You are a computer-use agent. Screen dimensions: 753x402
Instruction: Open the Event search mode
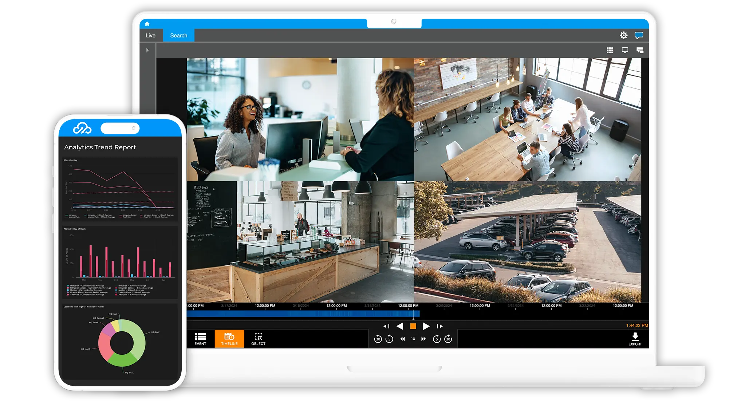(x=200, y=339)
